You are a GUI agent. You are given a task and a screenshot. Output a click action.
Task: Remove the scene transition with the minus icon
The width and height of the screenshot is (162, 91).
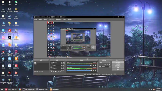pyautogui.click(x=107, y=64)
